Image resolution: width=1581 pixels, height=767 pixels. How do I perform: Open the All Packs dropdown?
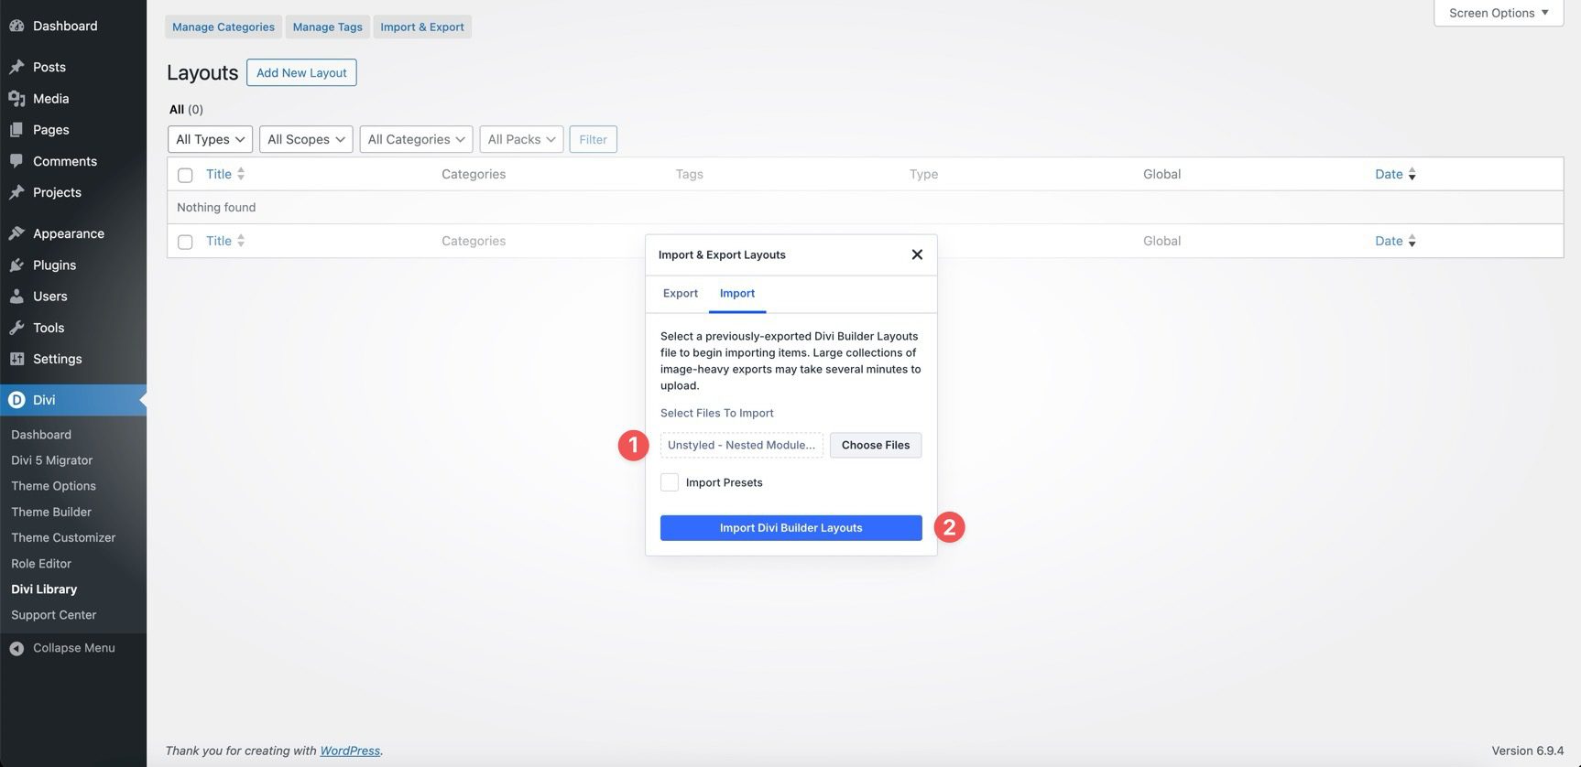521,139
